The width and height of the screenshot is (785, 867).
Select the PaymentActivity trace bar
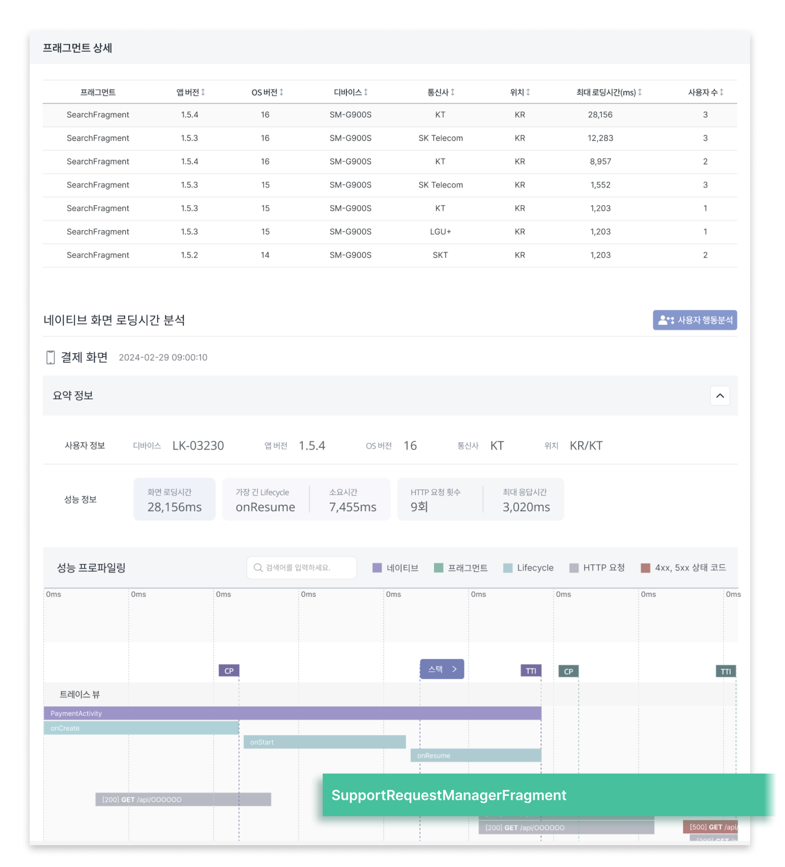click(292, 713)
